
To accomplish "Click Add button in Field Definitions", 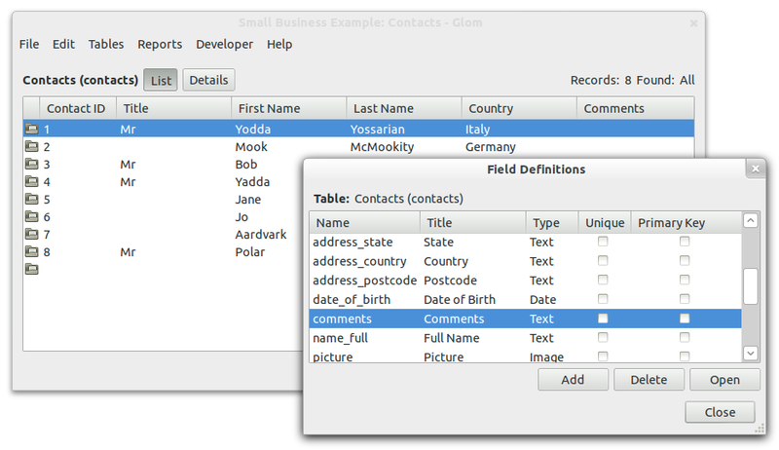I will [x=573, y=380].
